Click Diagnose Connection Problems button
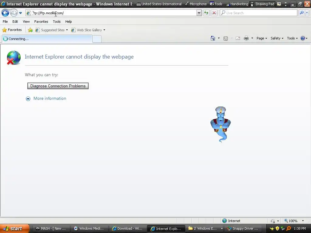 pyautogui.click(x=58, y=86)
